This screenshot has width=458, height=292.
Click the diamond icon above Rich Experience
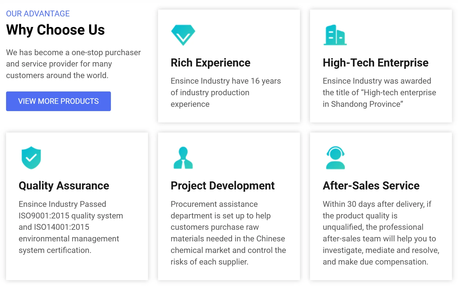tap(183, 35)
